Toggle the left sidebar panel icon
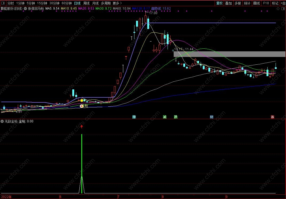 coord(3,3)
